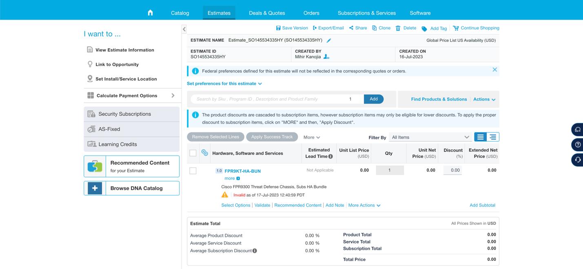Open Recommended Content card in sidebar
The width and height of the screenshot is (583, 269).
131,166
